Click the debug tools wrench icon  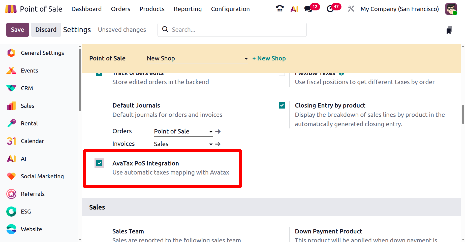click(351, 9)
